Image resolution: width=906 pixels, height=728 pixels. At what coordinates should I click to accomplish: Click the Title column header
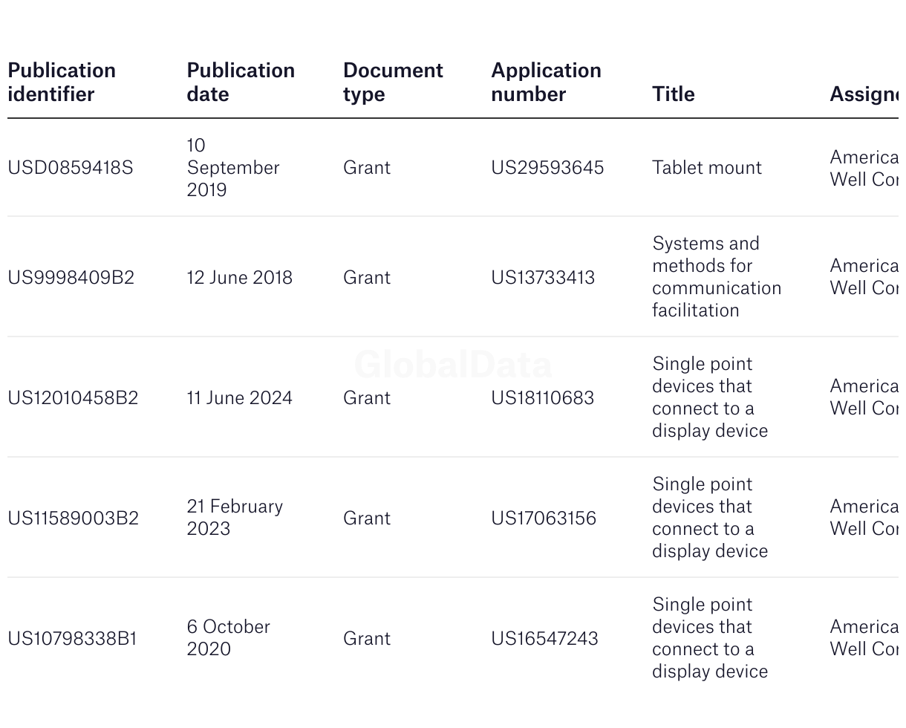tap(673, 94)
